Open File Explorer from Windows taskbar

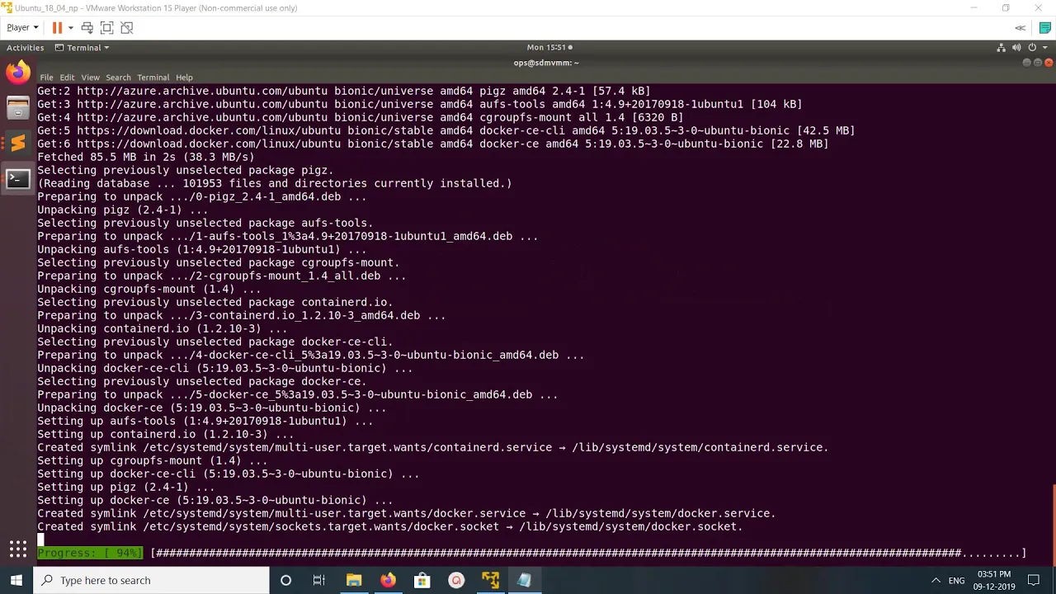[x=354, y=580]
